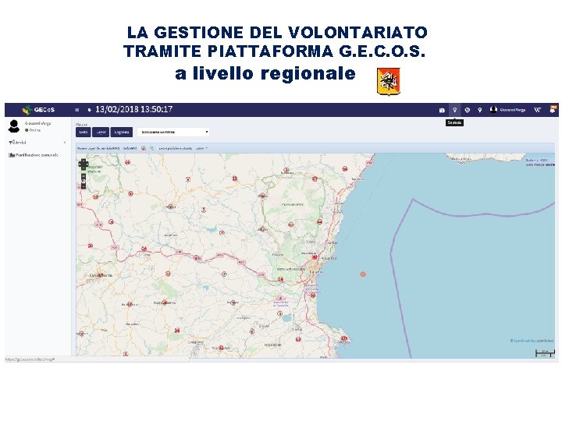
Task: Click the date and time 13/02/2018 display
Action: coord(134,110)
